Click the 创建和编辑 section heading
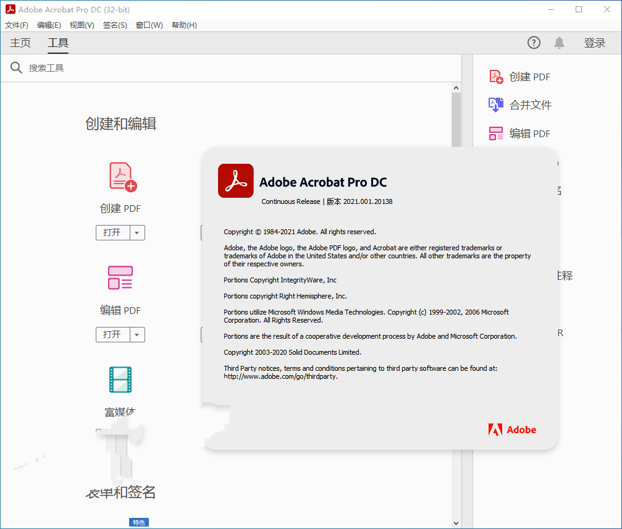Image resolution: width=622 pixels, height=529 pixels. (x=120, y=124)
